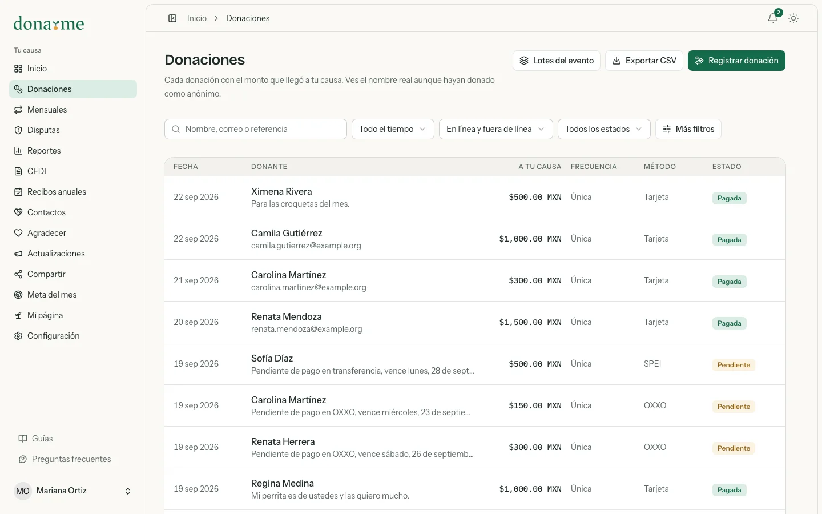Image resolution: width=822 pixels, height=514 pixels.
Task: Click the Contactos heart-hands icon
Action: (x=18, y=212)
